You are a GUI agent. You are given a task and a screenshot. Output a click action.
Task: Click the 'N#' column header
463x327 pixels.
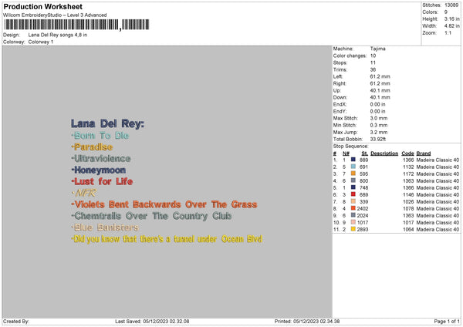346,153
